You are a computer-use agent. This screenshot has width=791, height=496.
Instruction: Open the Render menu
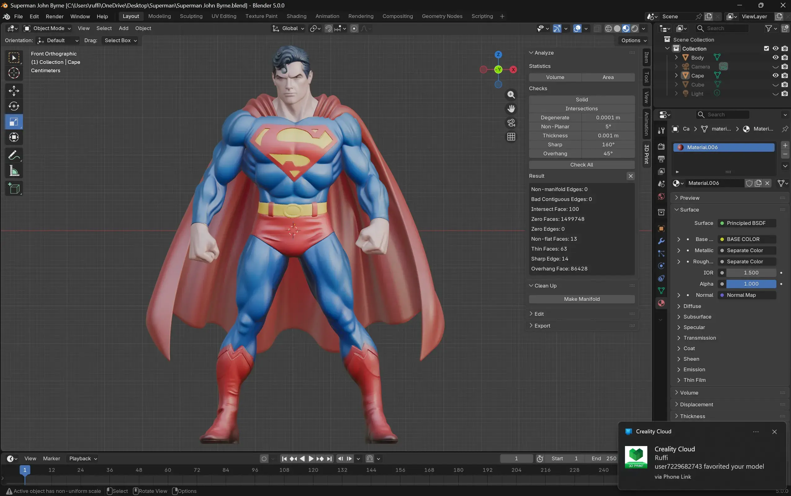(x=55, y=16)
